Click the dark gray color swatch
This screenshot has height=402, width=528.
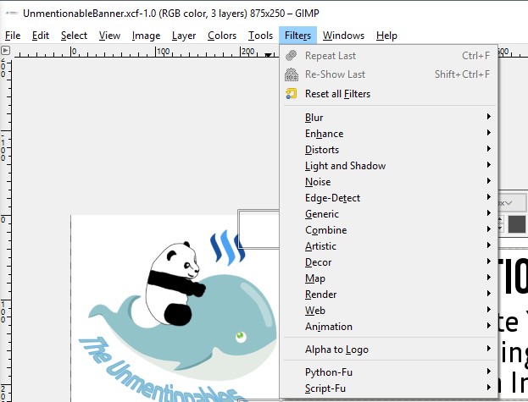pyautogui.click(x=517, y=224)
